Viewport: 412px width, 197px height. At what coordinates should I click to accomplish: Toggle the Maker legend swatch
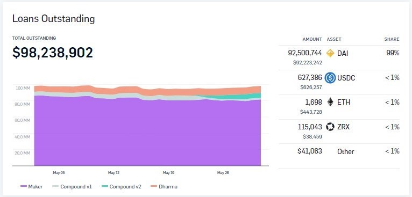point(24,186)
